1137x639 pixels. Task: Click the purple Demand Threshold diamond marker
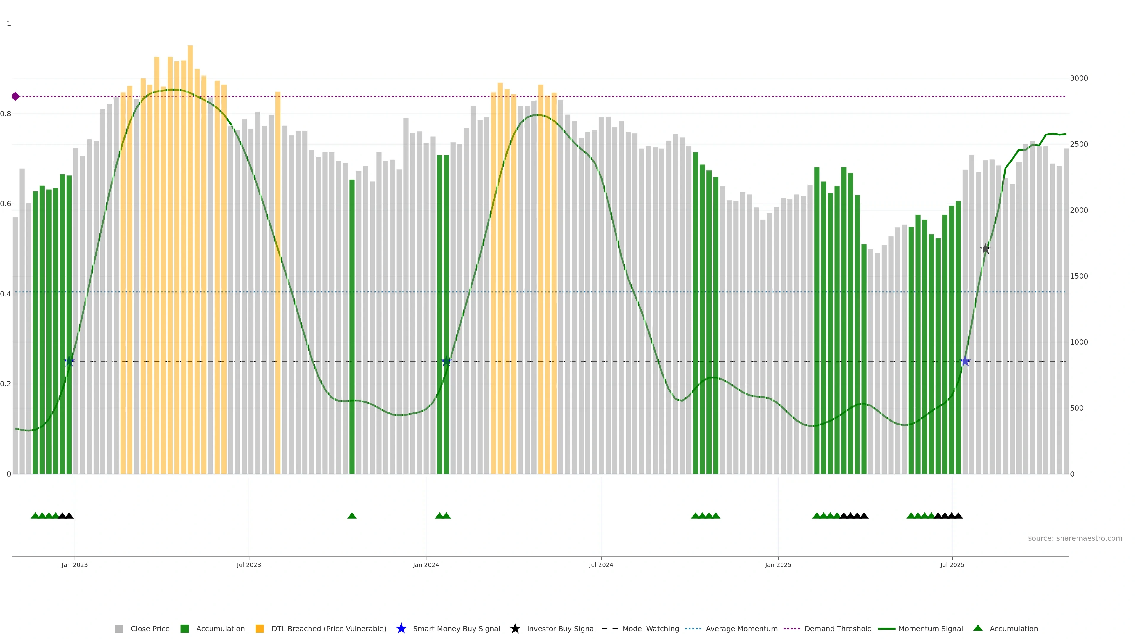tap(15, 96)
